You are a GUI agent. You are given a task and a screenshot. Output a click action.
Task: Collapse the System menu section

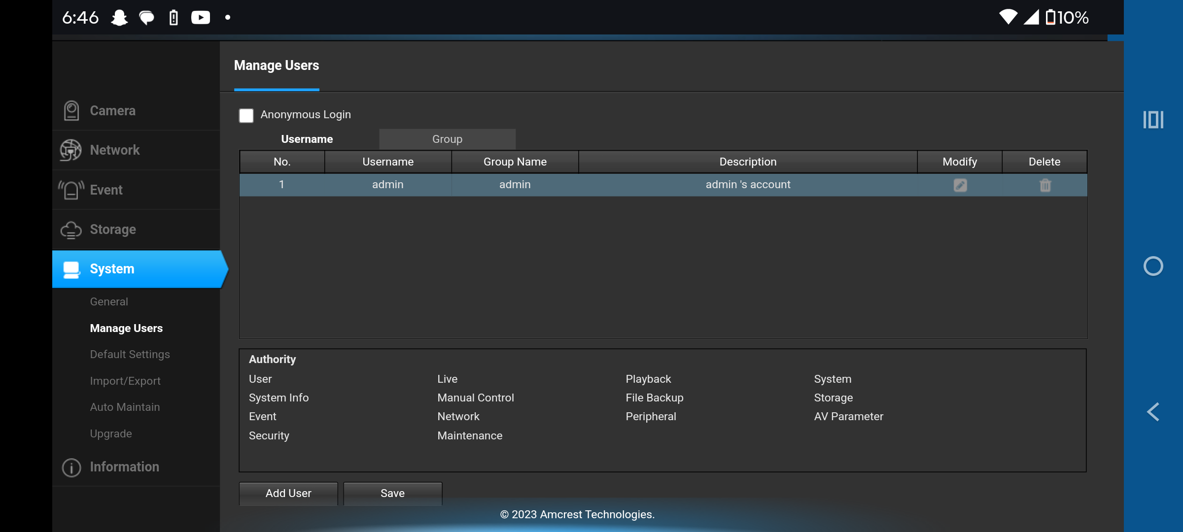coord(140,269)
